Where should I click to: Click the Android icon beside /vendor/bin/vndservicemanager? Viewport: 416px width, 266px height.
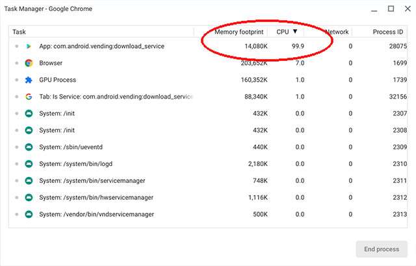(x=29, y=214)
